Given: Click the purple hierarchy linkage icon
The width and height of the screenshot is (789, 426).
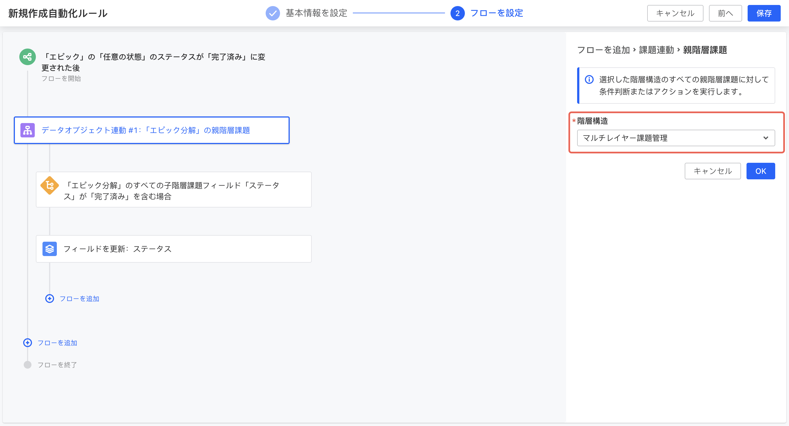Looking at the screenshot, I should [28, 130].
